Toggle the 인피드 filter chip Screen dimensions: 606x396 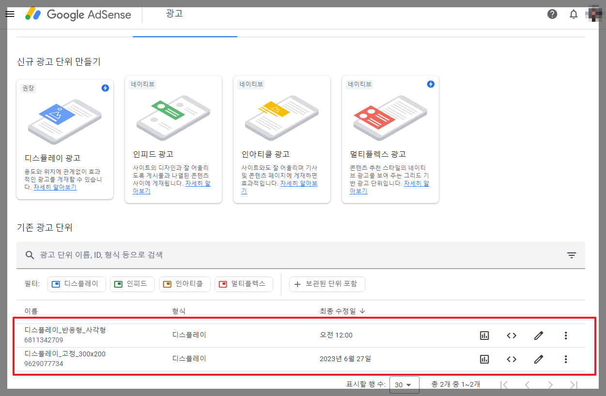click(x=132, y=284)
